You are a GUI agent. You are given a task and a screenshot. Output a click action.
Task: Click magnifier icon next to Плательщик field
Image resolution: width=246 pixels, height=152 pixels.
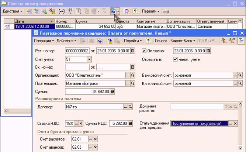pyautogui.click(x=132, y=83)
